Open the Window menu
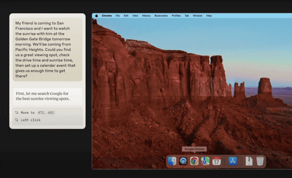 (x=198, y=16)
